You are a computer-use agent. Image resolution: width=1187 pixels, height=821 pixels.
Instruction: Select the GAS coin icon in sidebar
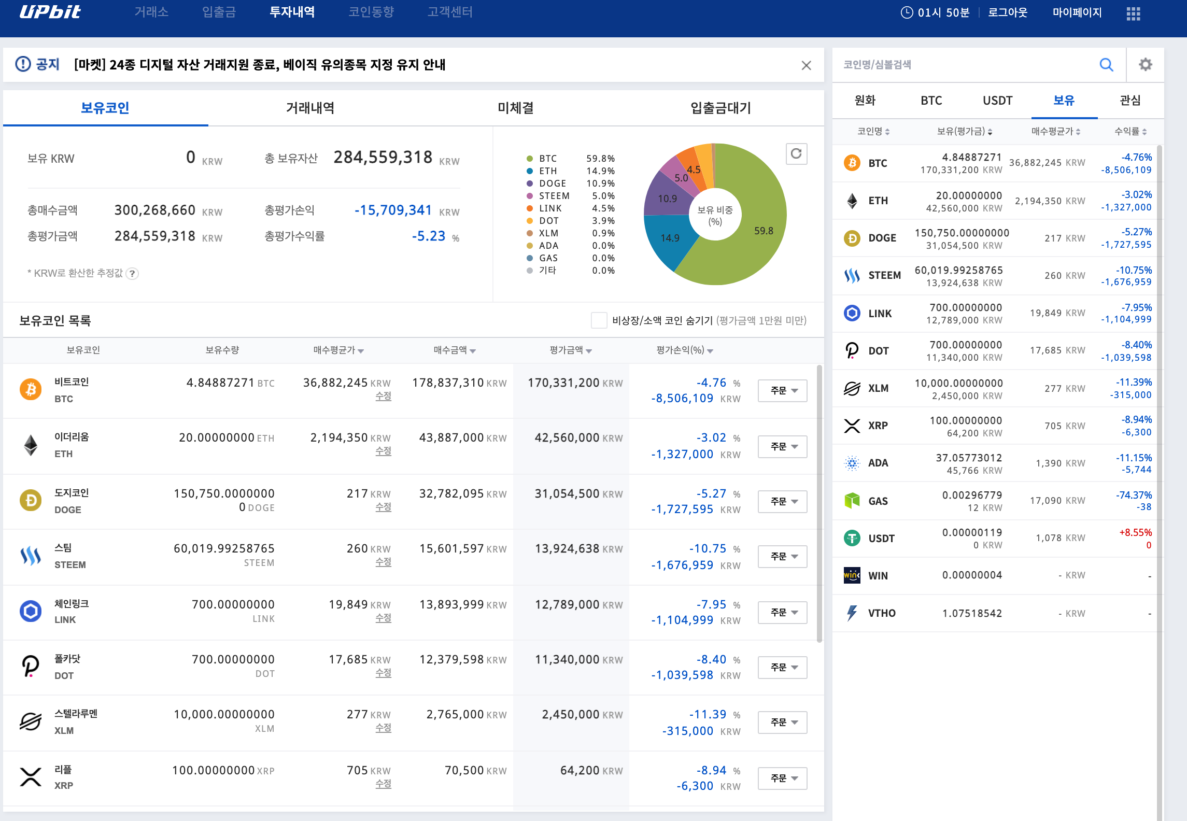[852, 501]
